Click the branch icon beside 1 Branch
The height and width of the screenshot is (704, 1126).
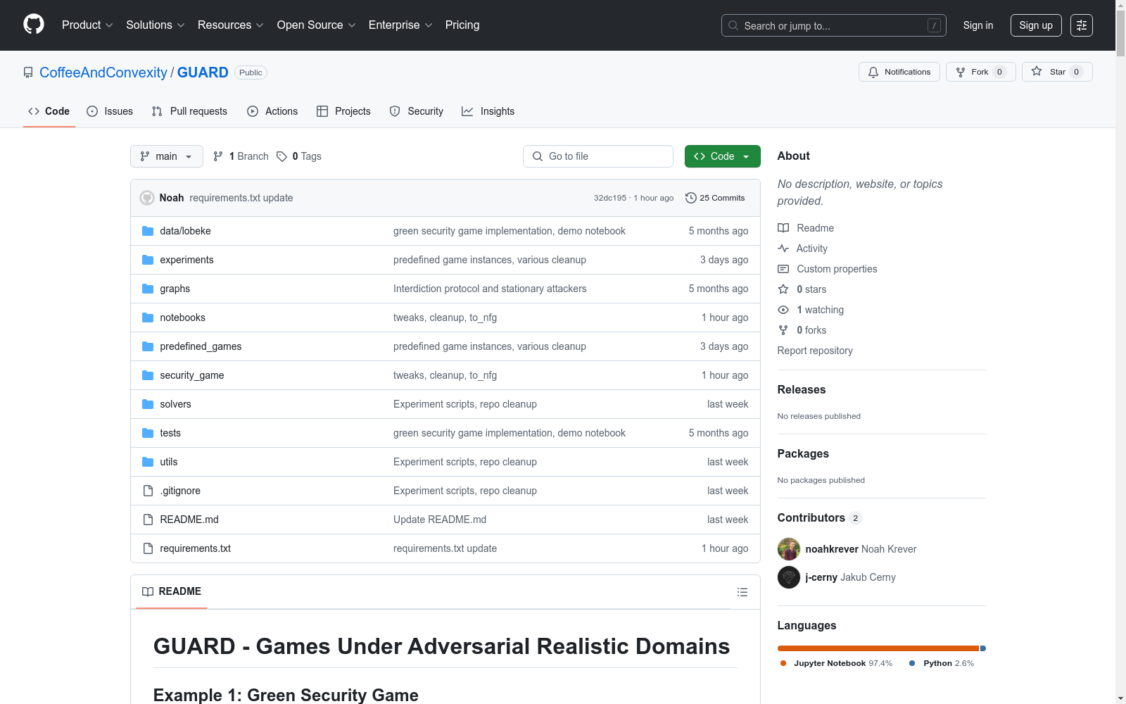tap(218, 156)
